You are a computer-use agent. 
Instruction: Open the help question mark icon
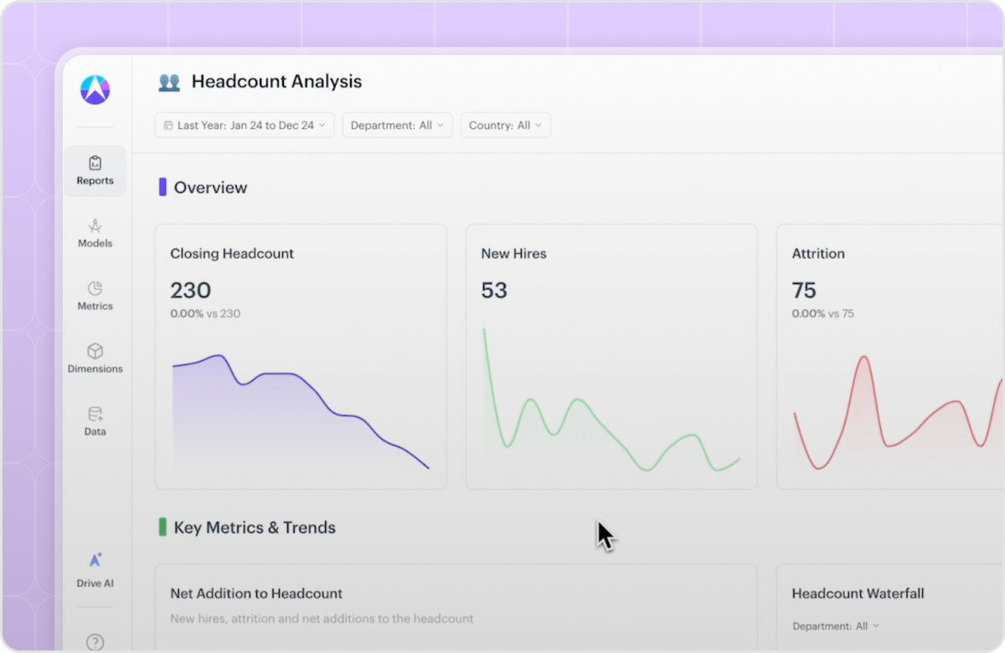(95, 642)
